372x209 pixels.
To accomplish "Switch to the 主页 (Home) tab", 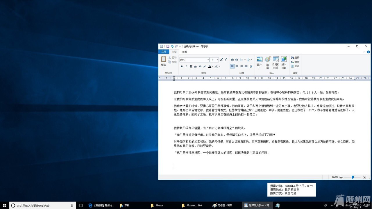I will pyautogui.click(x=174, y=52).
